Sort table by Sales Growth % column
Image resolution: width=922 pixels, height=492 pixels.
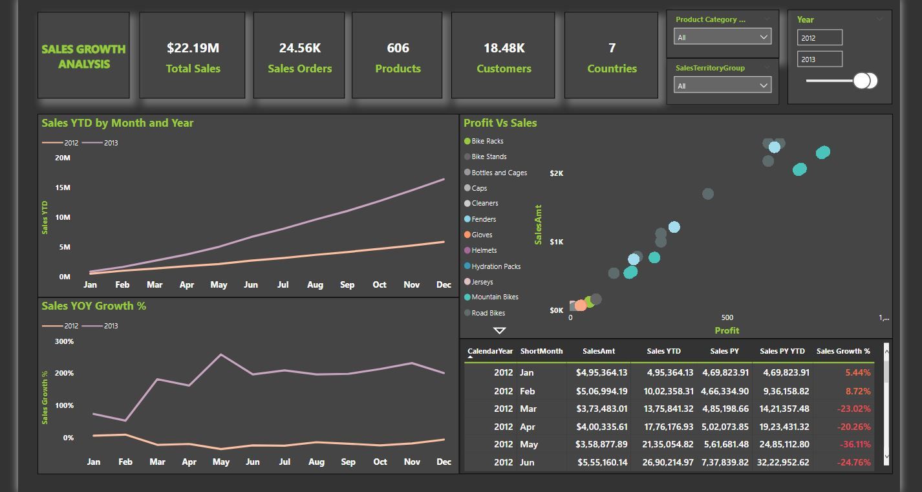point(843,351)
